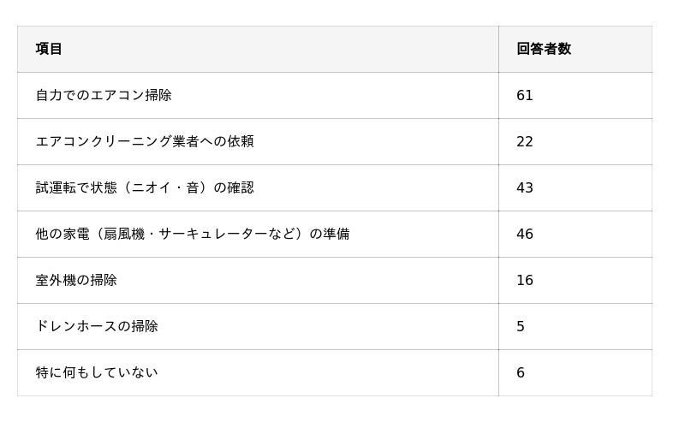
Task: Click the 回答者数 column header
Action: point(543,49)
